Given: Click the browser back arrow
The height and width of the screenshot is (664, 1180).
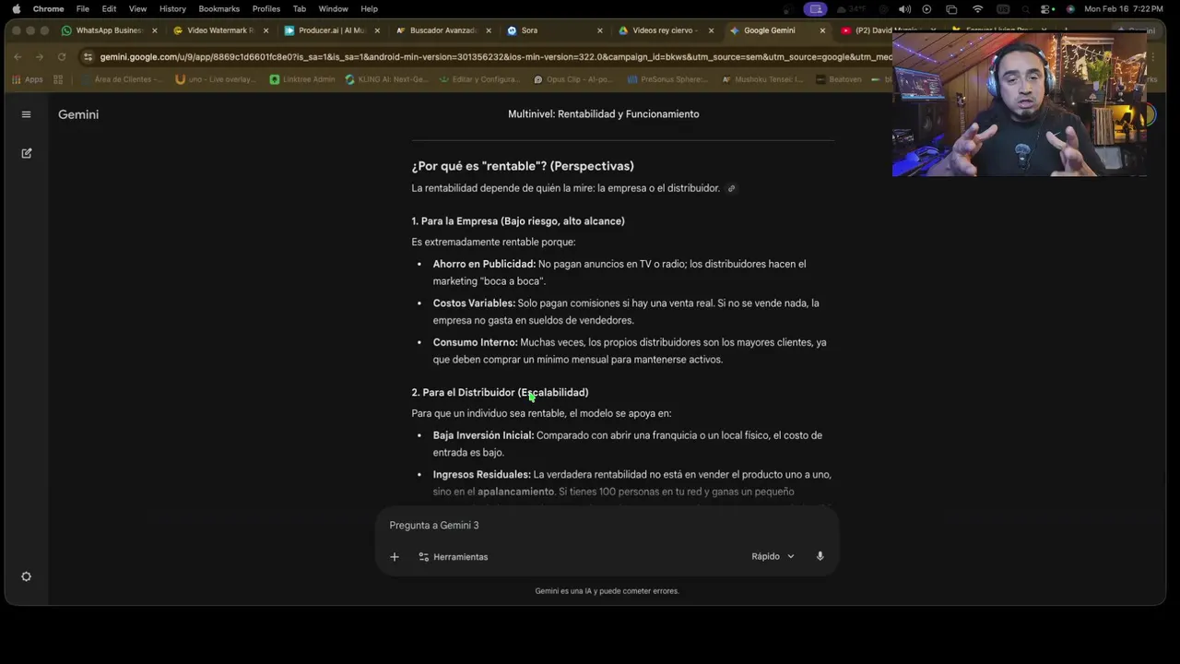Looking at the screenshot, I should (18, 56).
